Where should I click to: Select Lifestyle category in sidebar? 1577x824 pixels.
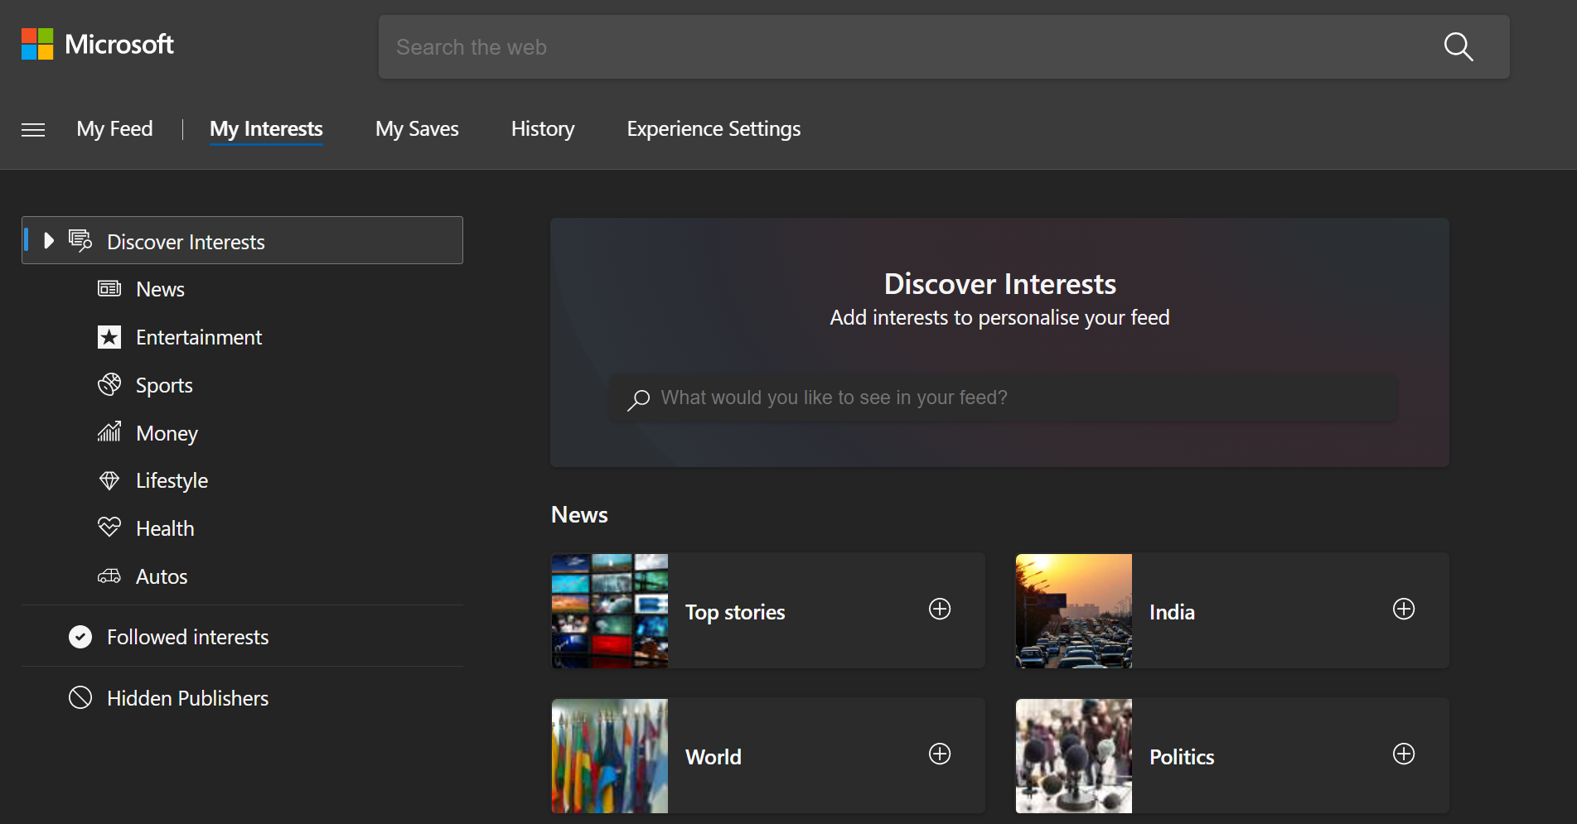[172, 480]
